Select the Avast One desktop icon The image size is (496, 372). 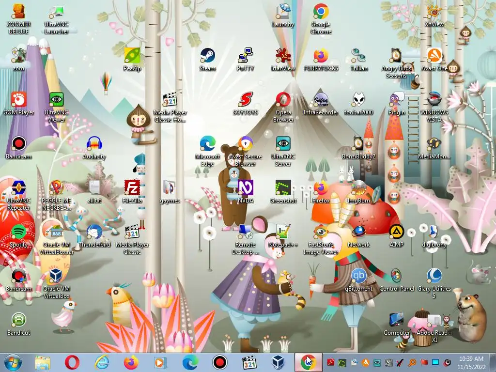point(434,60)
